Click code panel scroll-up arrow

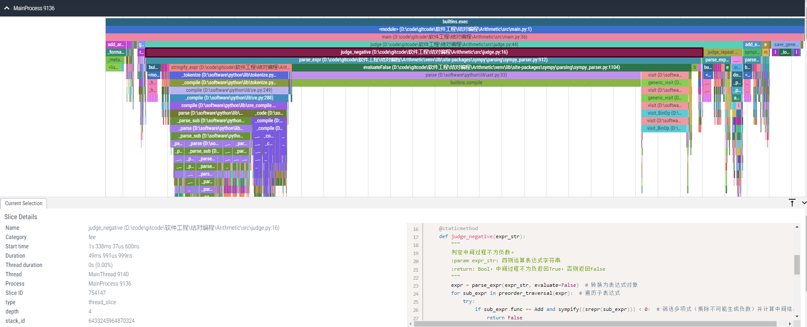pos(797,227)
